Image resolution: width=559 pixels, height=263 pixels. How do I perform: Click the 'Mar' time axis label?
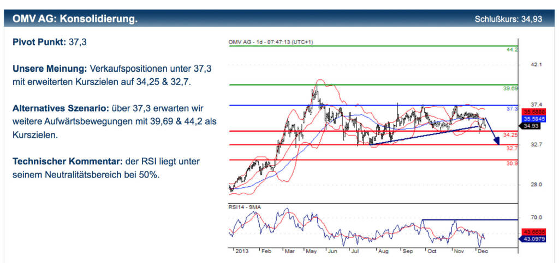tap(290, 251)
